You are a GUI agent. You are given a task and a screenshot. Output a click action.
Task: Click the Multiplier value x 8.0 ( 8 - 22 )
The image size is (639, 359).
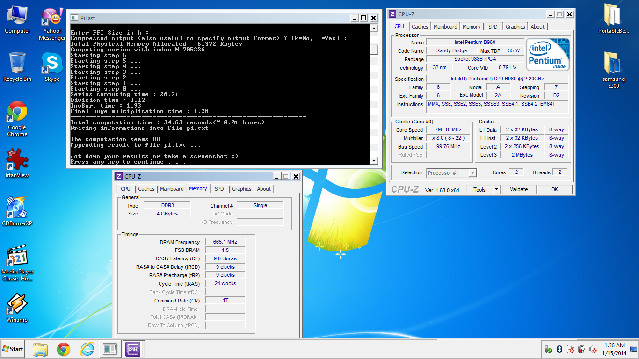(x=448, y=138)
